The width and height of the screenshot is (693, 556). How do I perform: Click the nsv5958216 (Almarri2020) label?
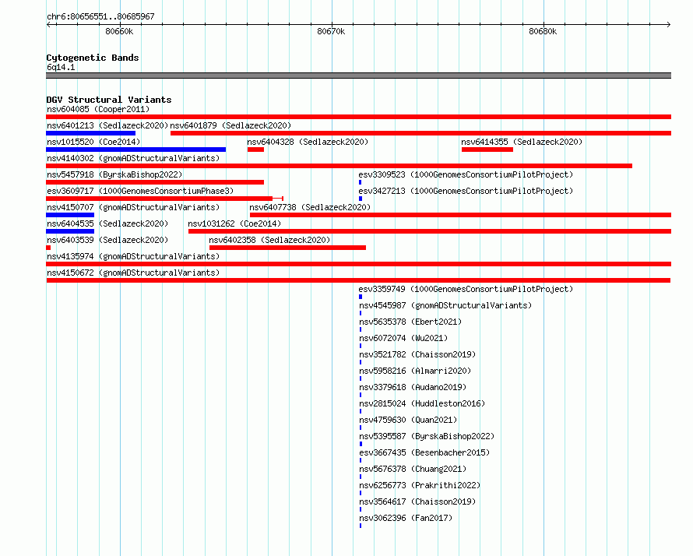(415, 371)
